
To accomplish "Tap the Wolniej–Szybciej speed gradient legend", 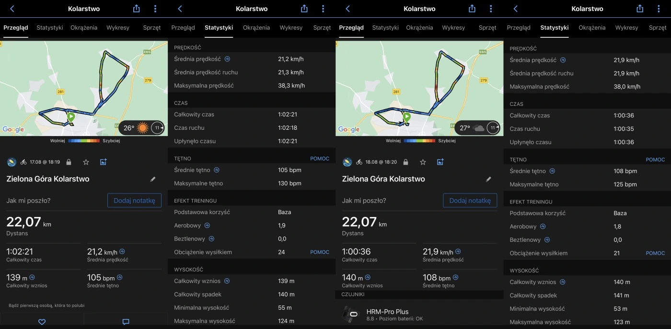I will [83, 140].
